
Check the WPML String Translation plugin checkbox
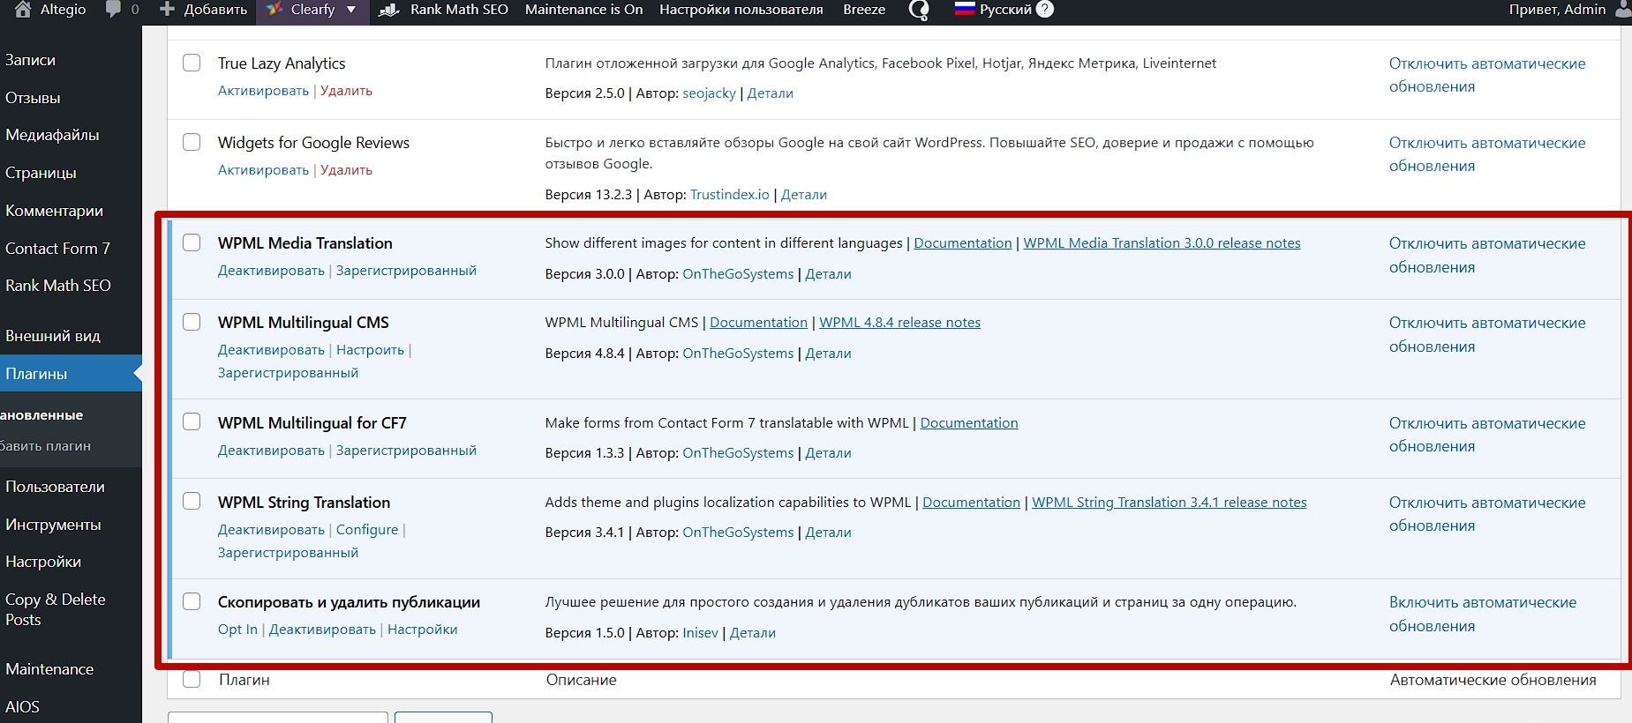tap(192, 502)
